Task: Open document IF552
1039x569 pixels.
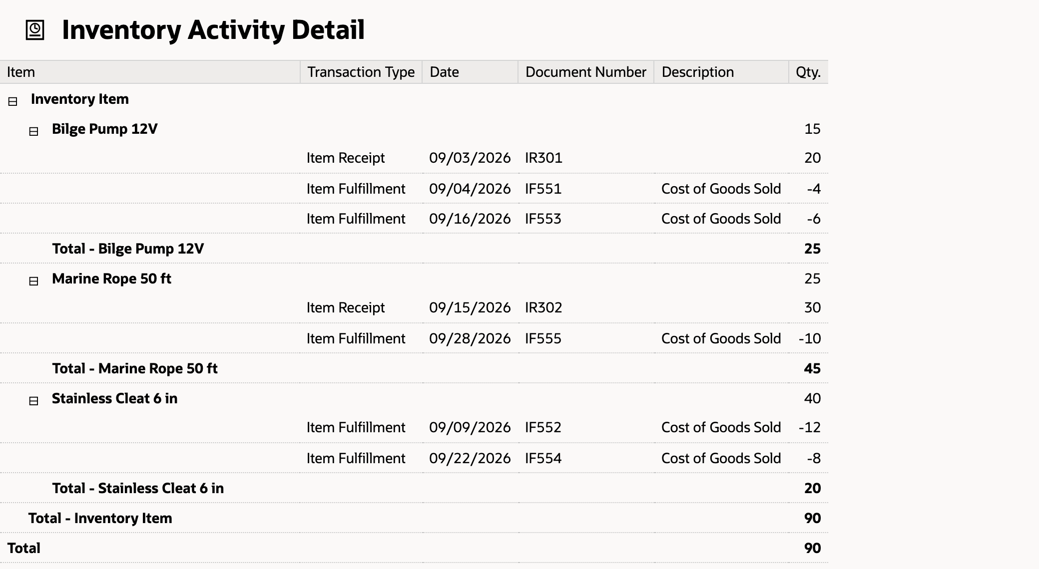Action: click(x=543, y=427)
